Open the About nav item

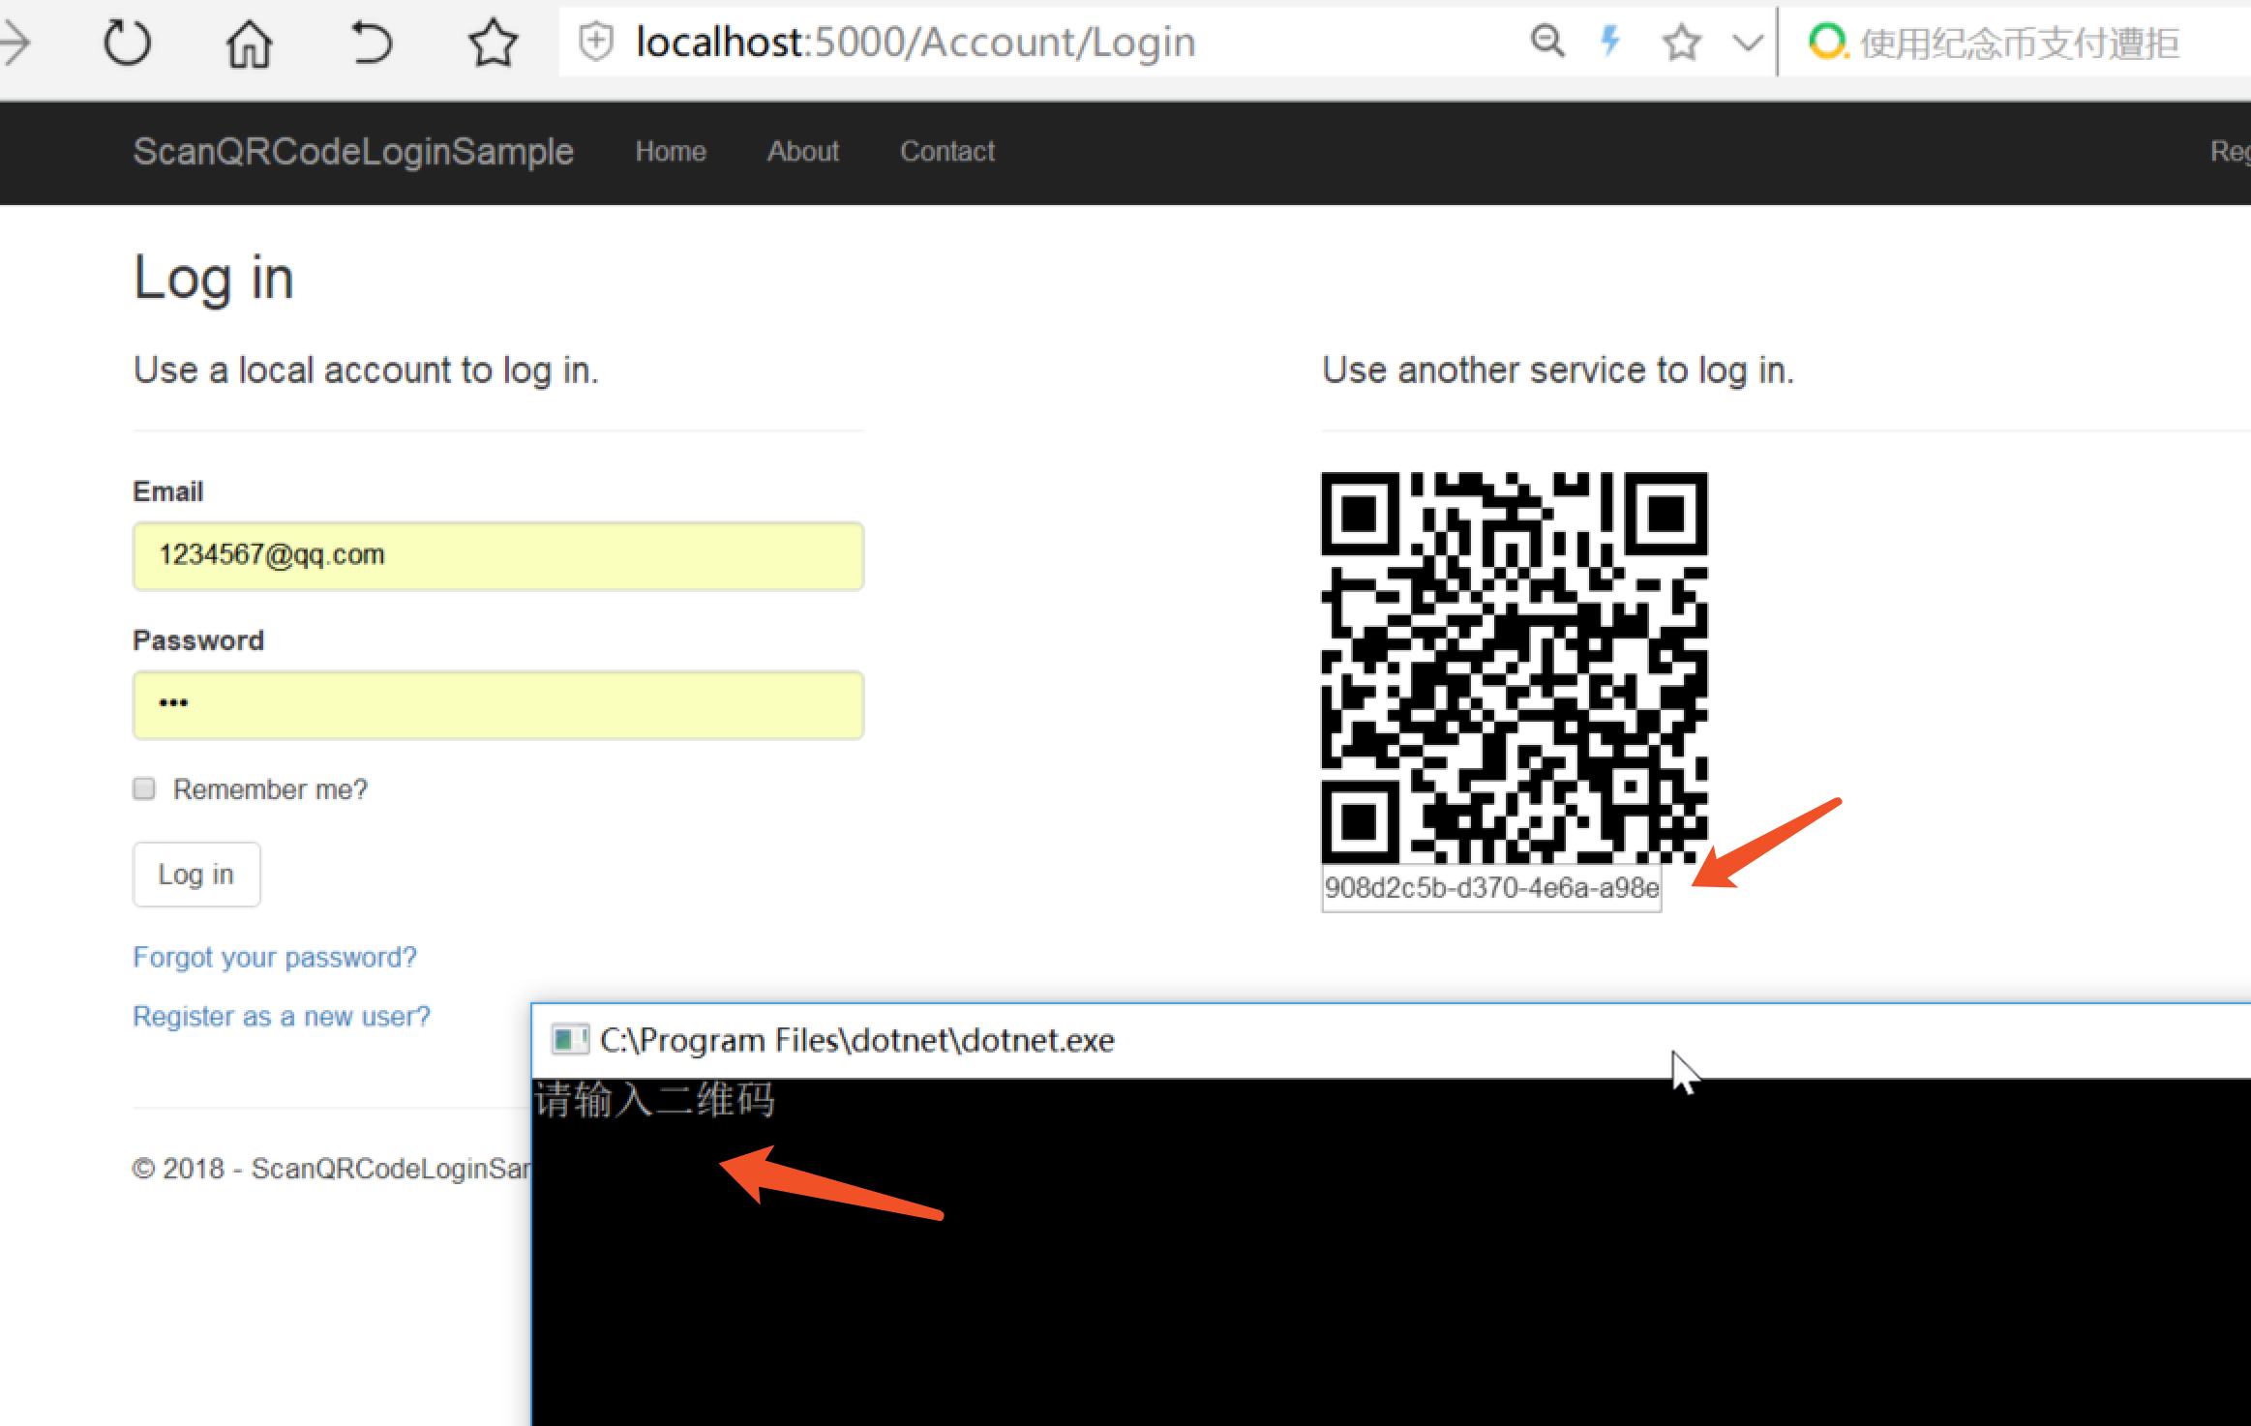803,152
